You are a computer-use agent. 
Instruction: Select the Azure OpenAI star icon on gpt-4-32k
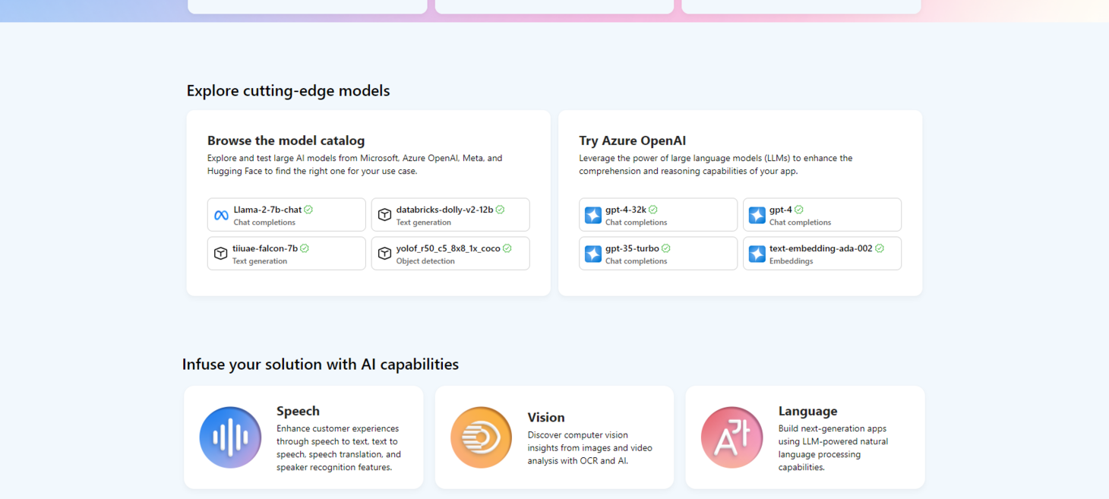click(592, 214)
